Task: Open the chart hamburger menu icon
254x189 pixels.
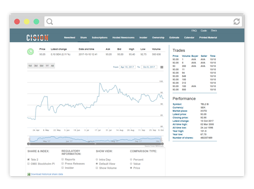Action: click(x=162, y=67)
